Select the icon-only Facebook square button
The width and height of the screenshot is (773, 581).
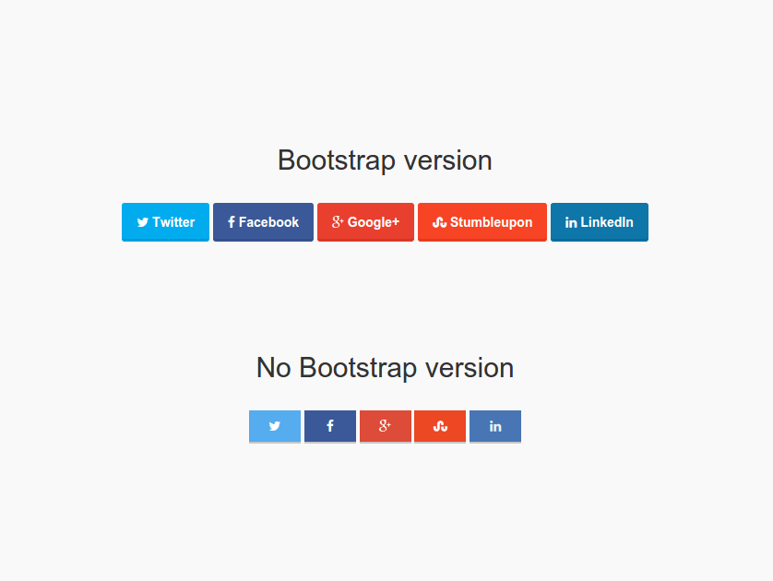point(330,426)
